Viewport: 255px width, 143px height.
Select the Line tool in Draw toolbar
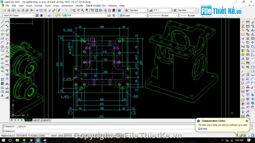point(2,22)
